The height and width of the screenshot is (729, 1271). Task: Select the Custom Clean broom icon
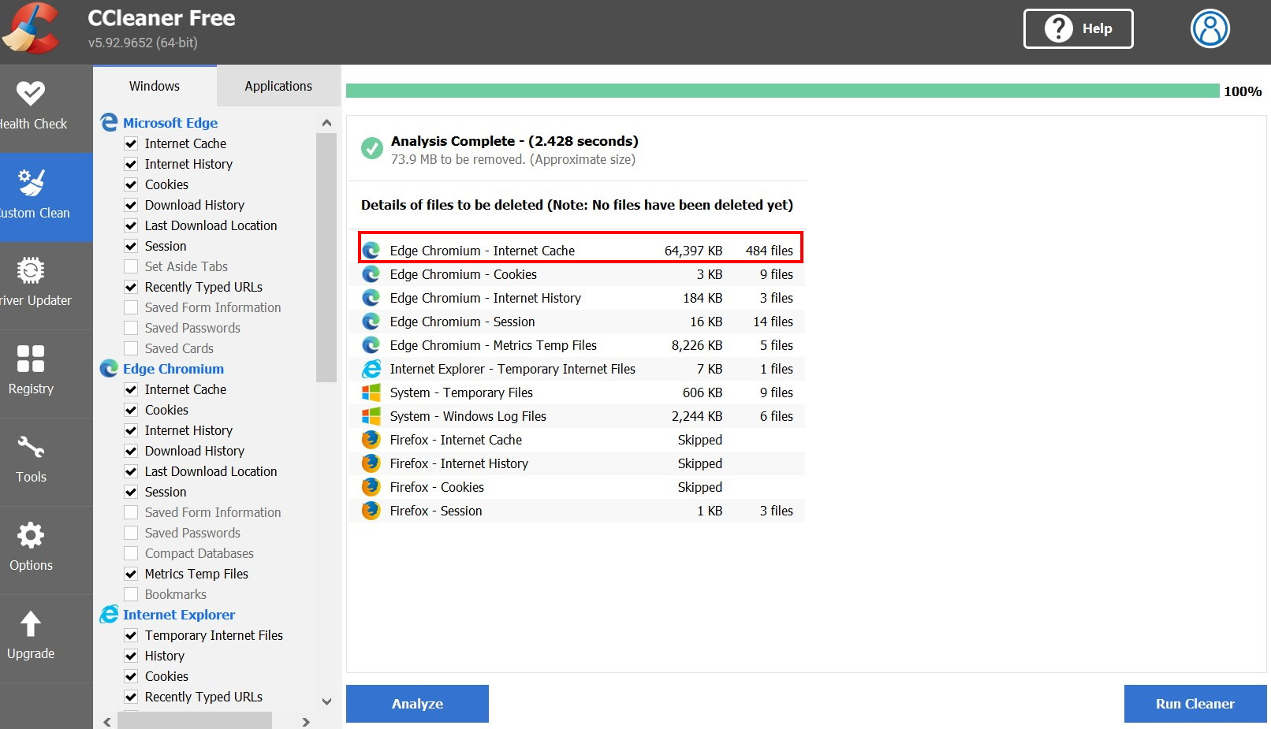pyautogui.click(x=31, y=182)
